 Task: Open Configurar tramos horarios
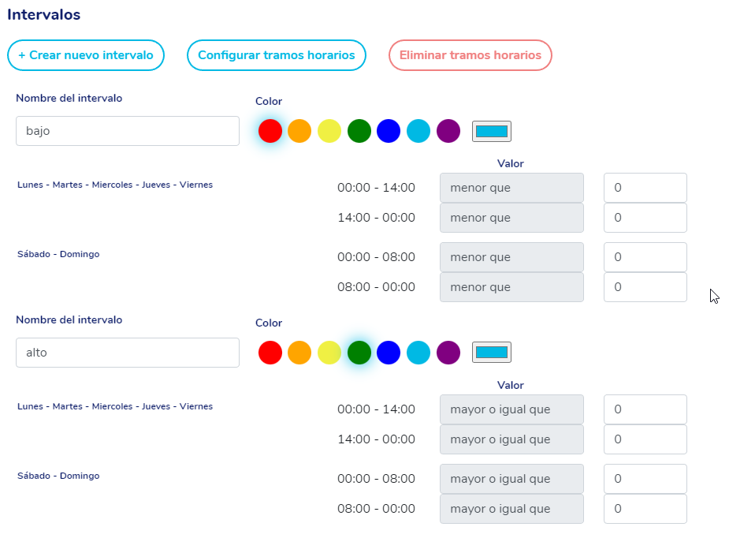tap(277, 55)
